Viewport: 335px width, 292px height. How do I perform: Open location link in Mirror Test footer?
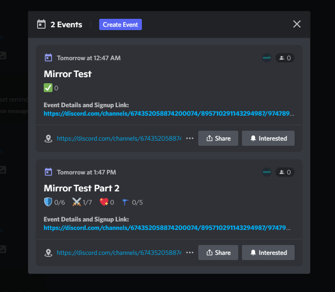click(x=119, y=139)
